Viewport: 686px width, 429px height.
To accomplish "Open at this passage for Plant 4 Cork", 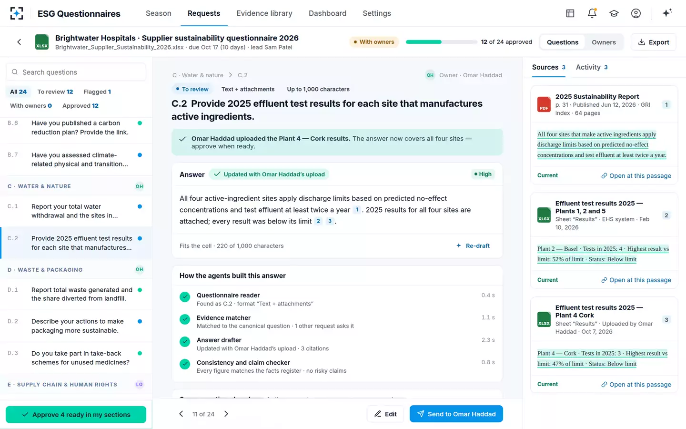I will 636,385.
